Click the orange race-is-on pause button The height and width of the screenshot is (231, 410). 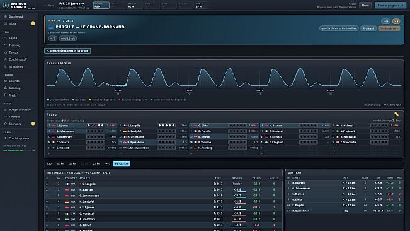click(389, 28)
